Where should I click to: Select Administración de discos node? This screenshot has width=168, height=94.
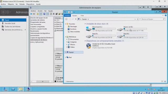tap(39, 40)
